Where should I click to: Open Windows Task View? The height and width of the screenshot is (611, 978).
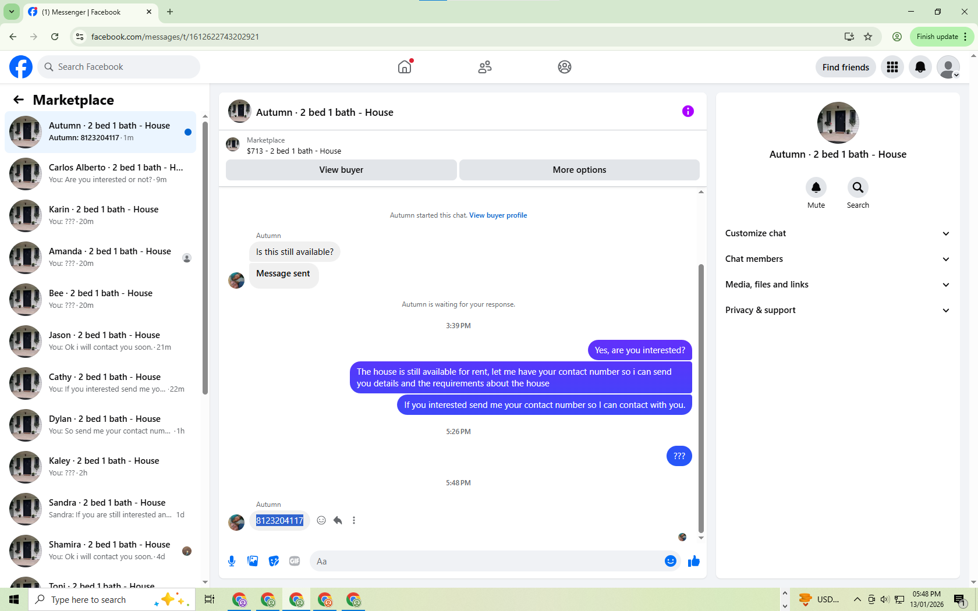pos(210,599)
